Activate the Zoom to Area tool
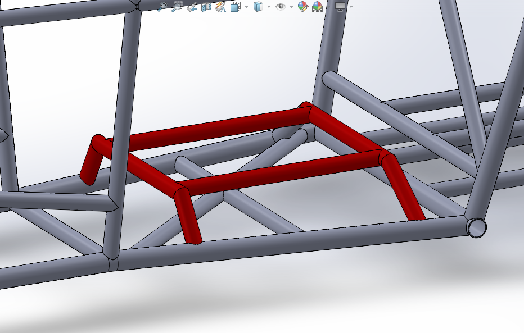The height and width of the screenshot is (333, 524). click(x=177, y=7)
